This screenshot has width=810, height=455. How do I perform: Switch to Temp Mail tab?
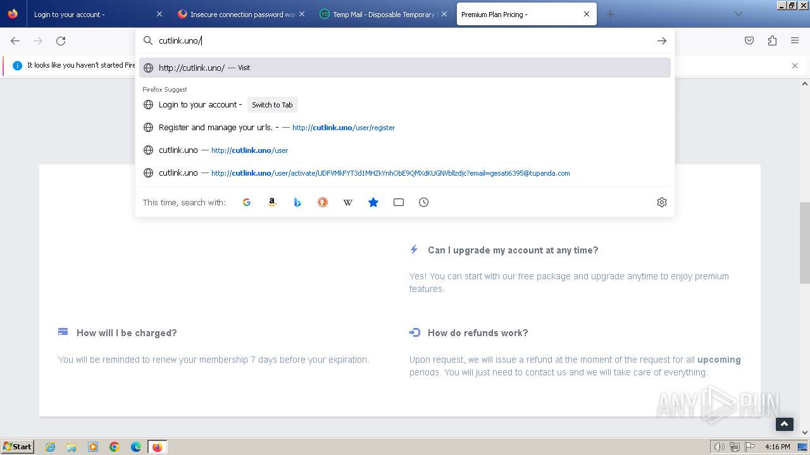[384, 14]
